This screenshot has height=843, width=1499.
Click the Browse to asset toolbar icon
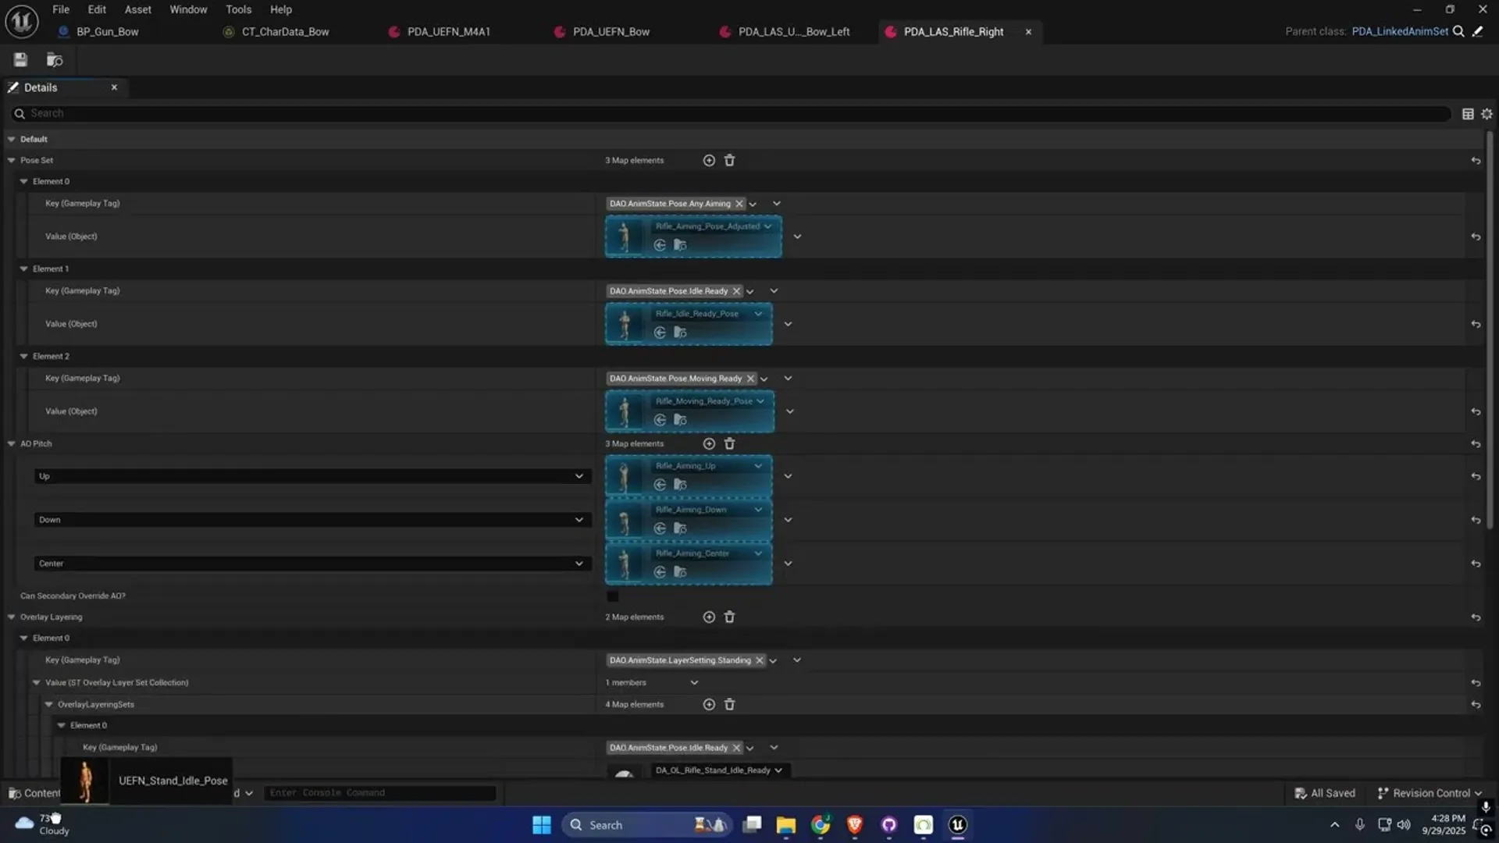54,60
